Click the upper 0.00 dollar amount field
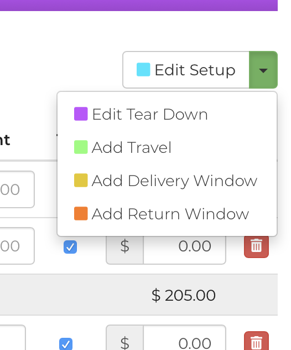291x350 pixels. tap(184, 246)
